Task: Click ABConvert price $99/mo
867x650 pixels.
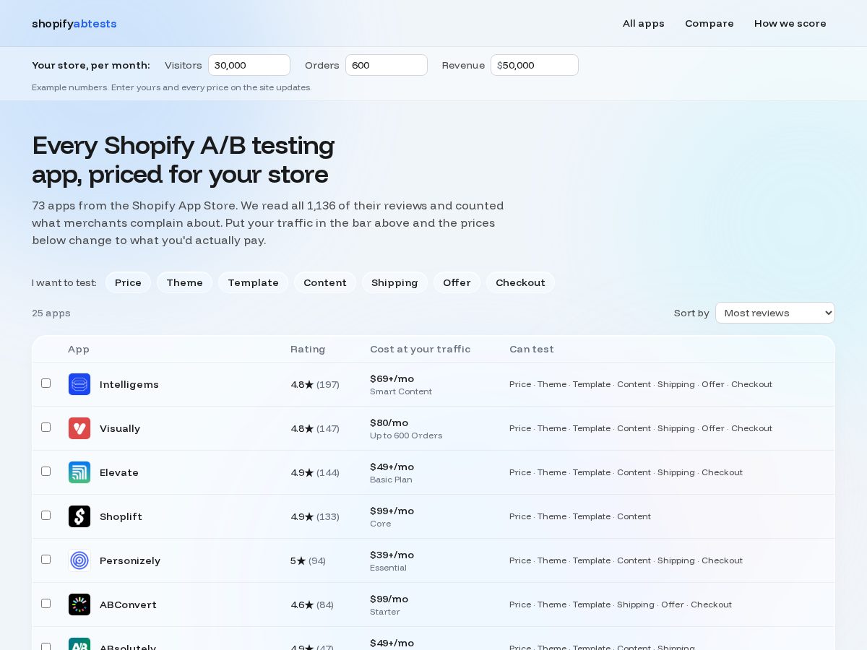Action: click(x=389, y=599)
